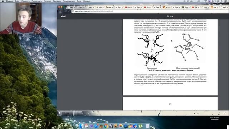
Task: Click the page number field showing 26
Action: tap(168, 16)
